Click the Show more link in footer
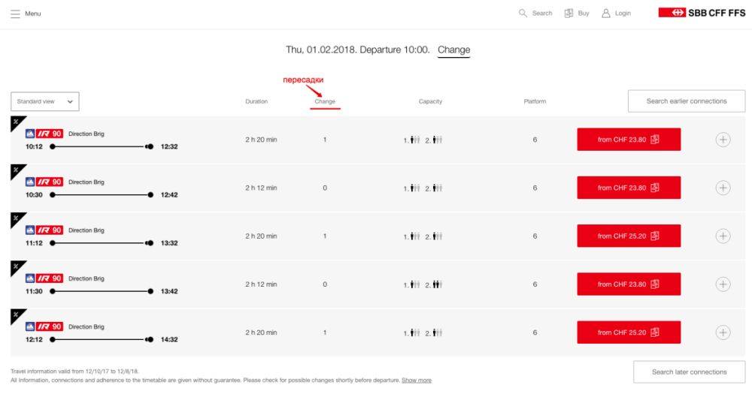The image size is (752, 397). coord(416,380)
